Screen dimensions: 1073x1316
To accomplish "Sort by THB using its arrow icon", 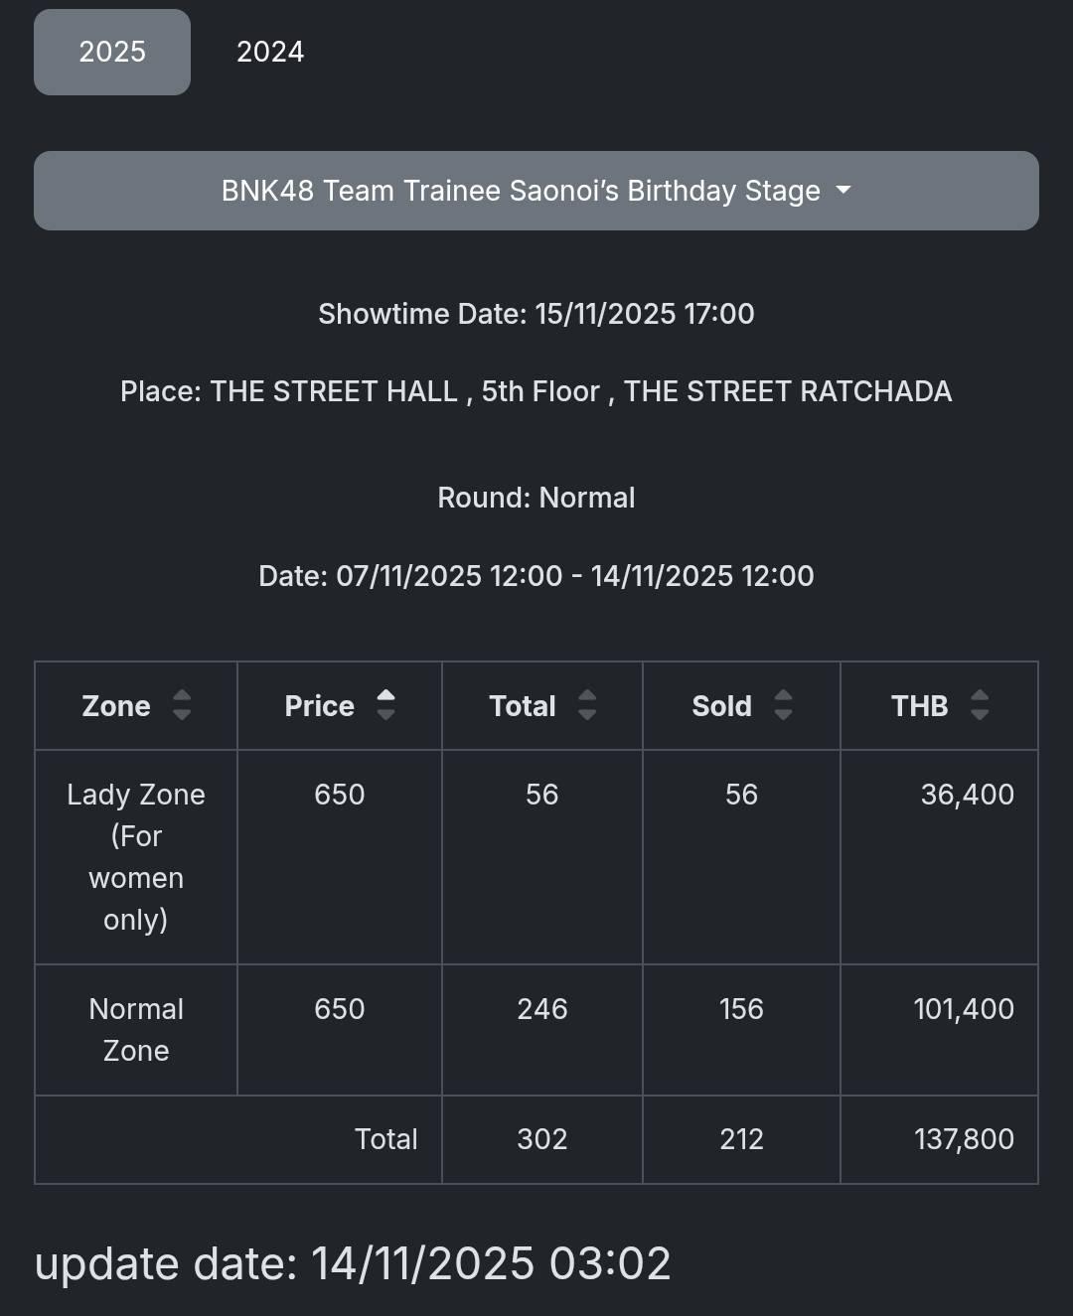I will pyautogui.click(x=980, y=705).
